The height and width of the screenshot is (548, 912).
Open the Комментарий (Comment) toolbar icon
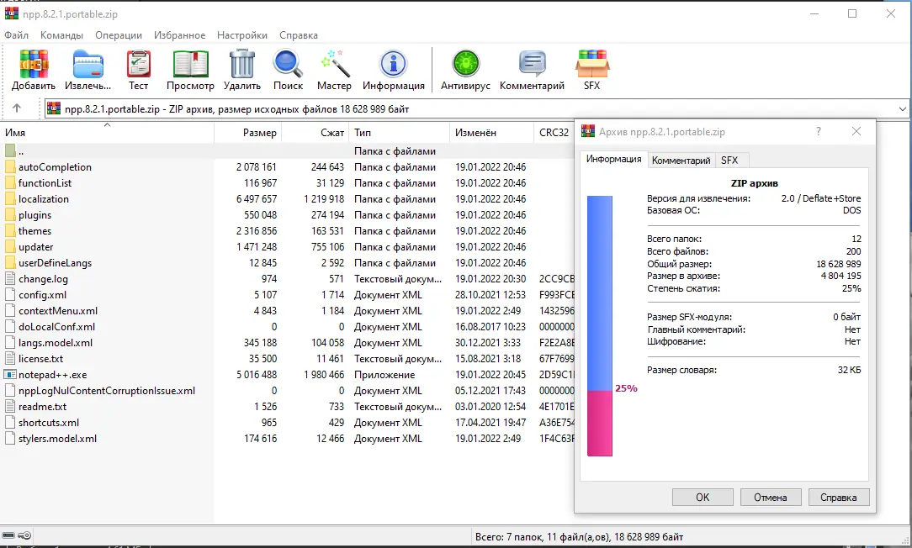click(532, 64)
